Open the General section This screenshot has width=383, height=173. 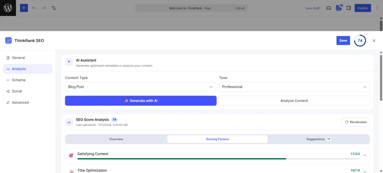(28, 58)
